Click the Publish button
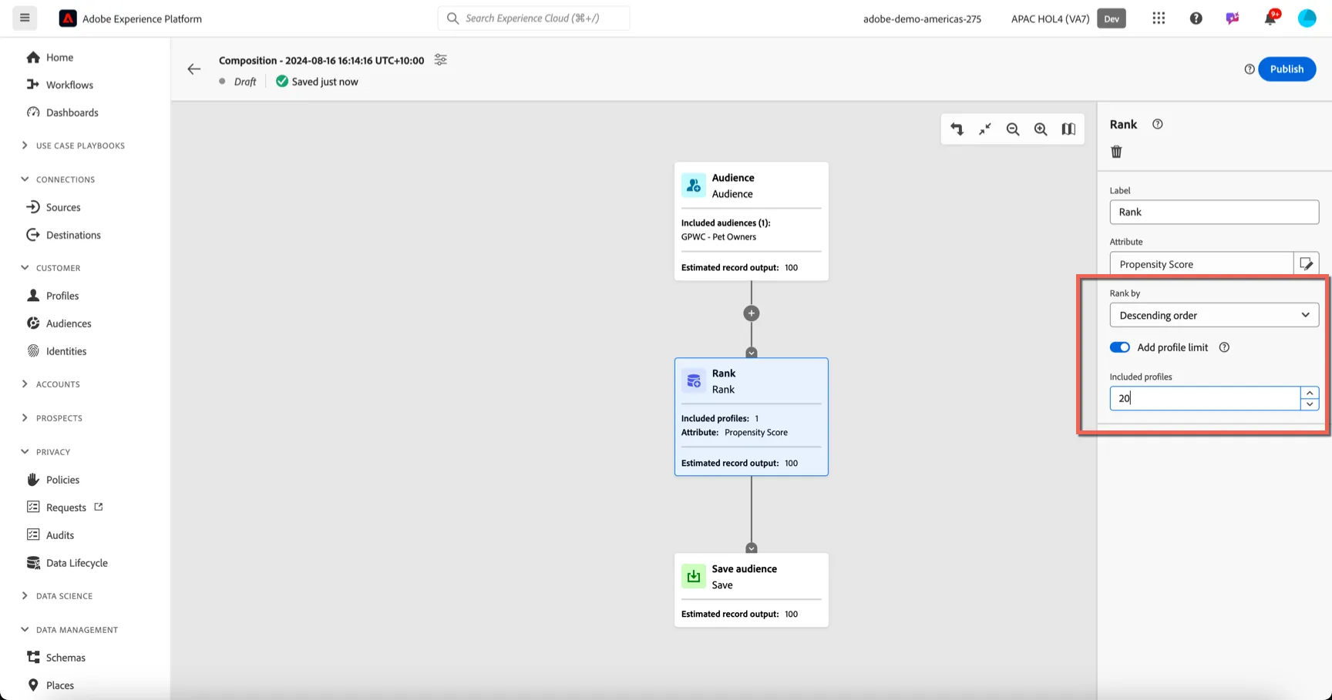Screen dimensions: 1332x700 tap(1287, 69)
